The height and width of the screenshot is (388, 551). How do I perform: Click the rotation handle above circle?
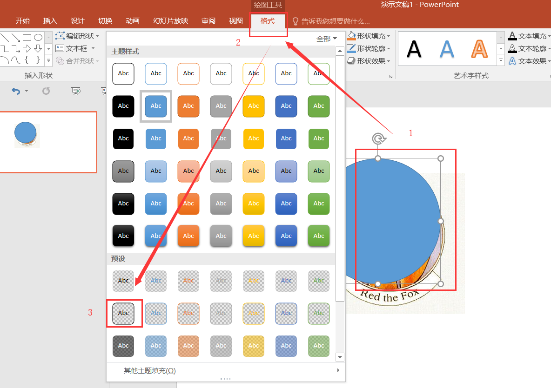(378, 138)
